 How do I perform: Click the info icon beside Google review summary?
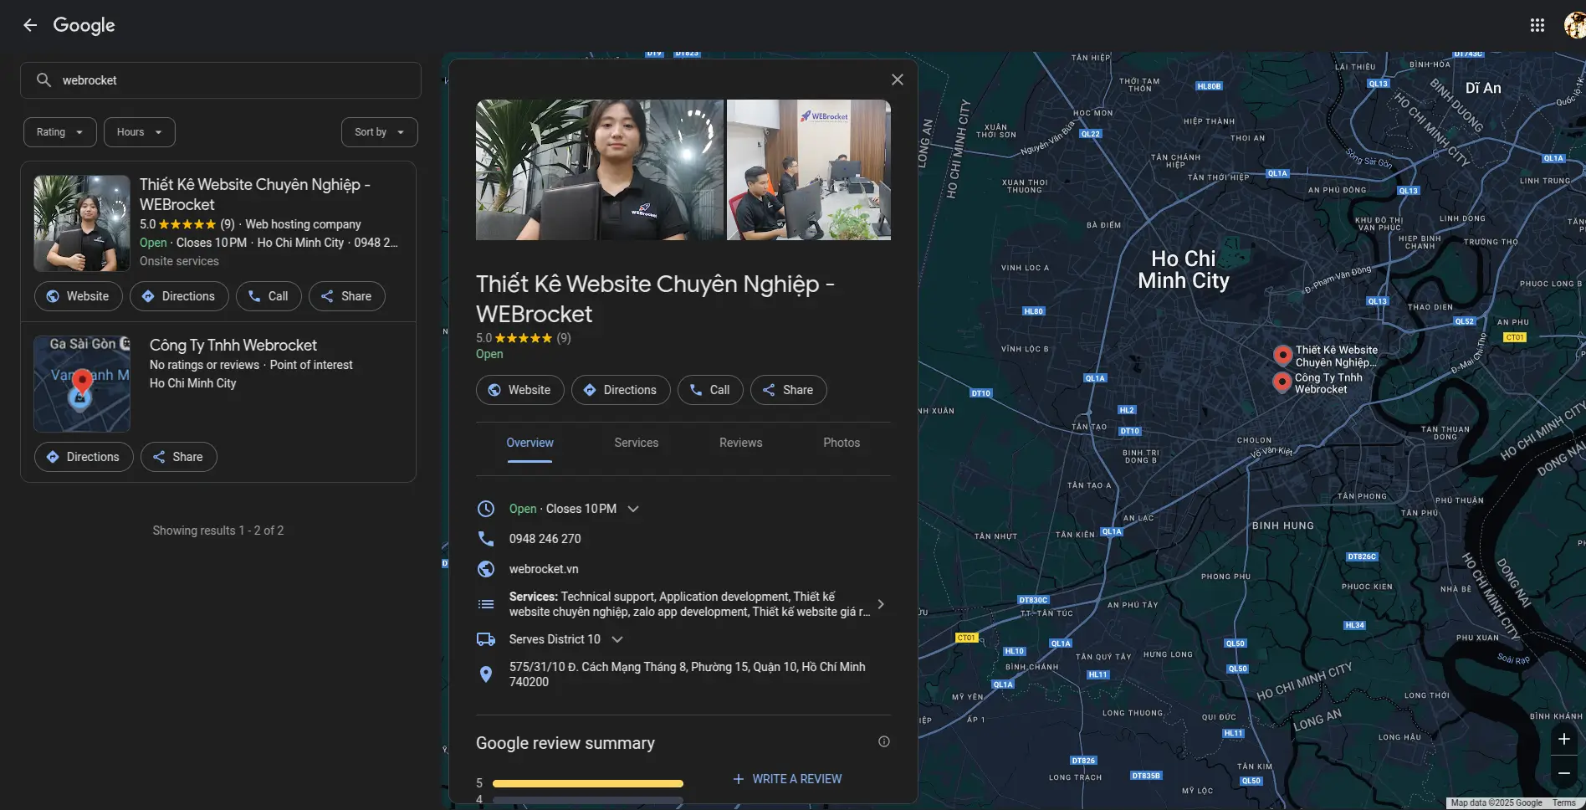[883, 741]
